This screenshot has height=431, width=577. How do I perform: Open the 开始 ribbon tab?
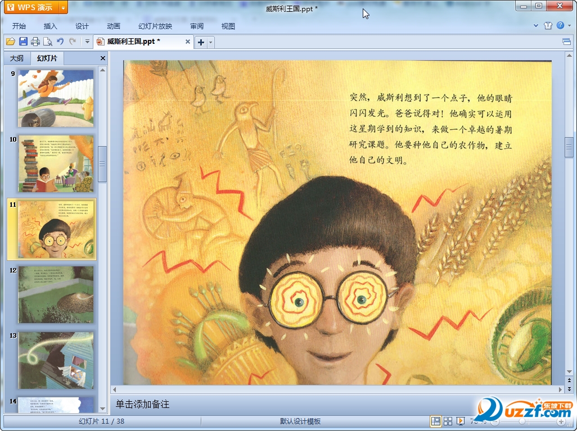click(19, 26)
